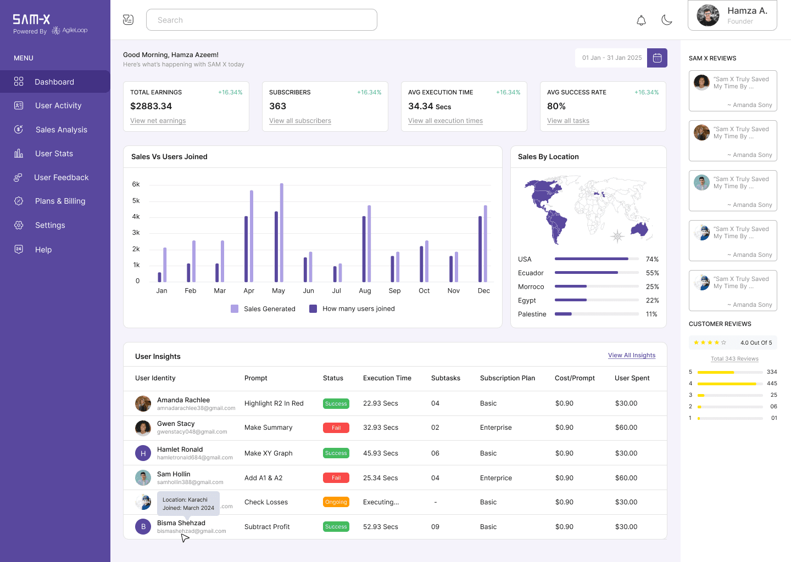Click the Settings gear icon
Viewport: 791px width, 562px height.
tap(19, 225)
